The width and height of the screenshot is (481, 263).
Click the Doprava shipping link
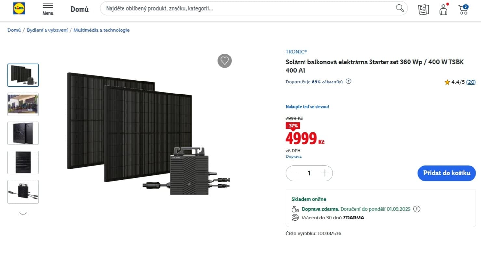pos(293,157)
